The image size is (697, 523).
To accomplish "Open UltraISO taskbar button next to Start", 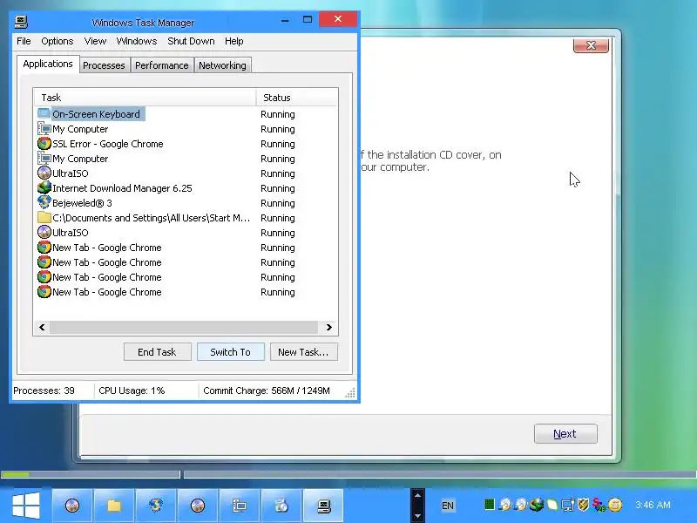I will pos(72,506).
